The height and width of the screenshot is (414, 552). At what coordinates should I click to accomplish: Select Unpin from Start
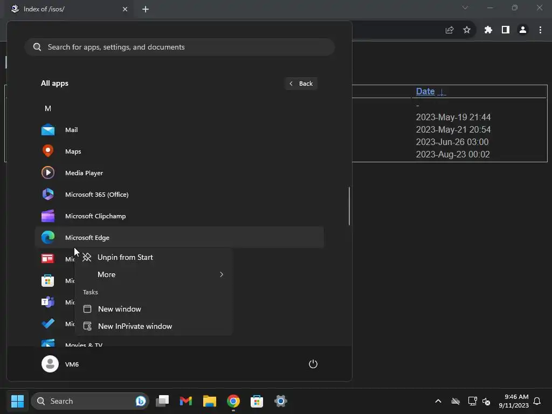(x=154, y=257)
